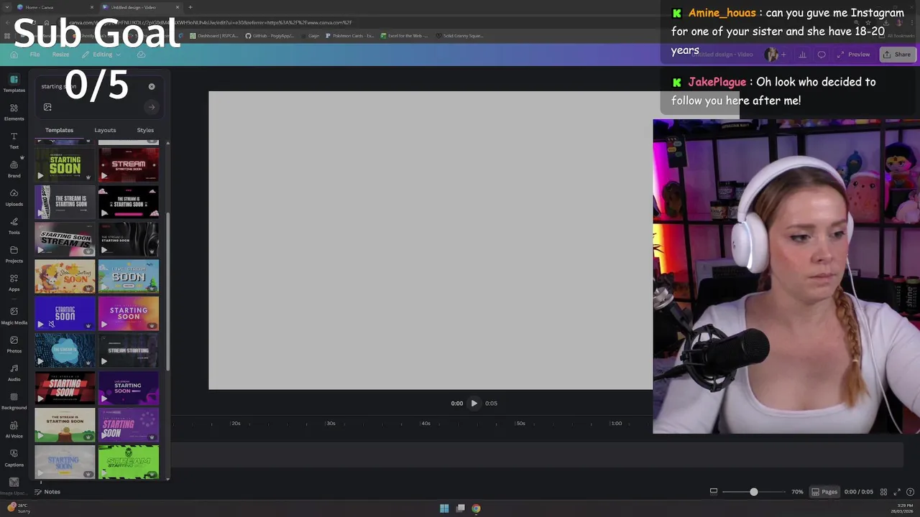
Task: Open Task View icon on taskbar
Action: 460,508
